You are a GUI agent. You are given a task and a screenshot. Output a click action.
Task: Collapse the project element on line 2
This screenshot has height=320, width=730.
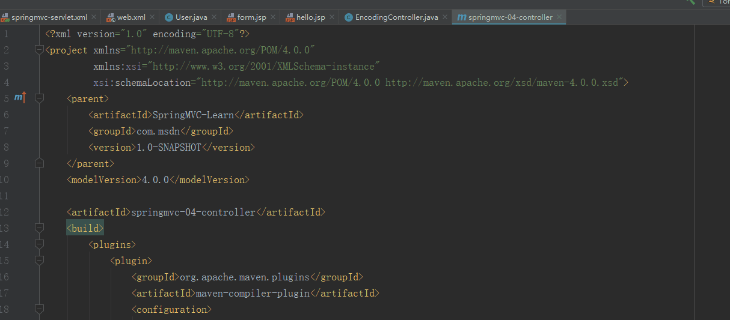40,50
